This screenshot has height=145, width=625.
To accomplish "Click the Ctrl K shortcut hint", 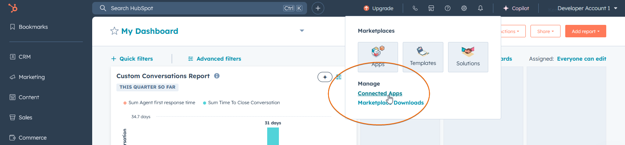I will [293, 8].
